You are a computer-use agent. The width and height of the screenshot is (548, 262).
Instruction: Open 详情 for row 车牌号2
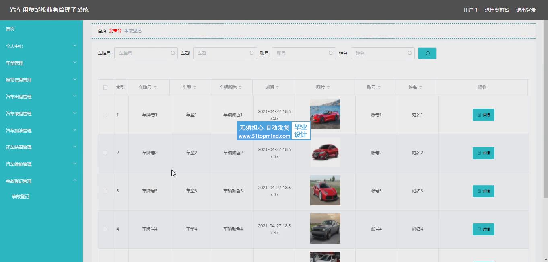pyautogui.click(x=483, y=153)
